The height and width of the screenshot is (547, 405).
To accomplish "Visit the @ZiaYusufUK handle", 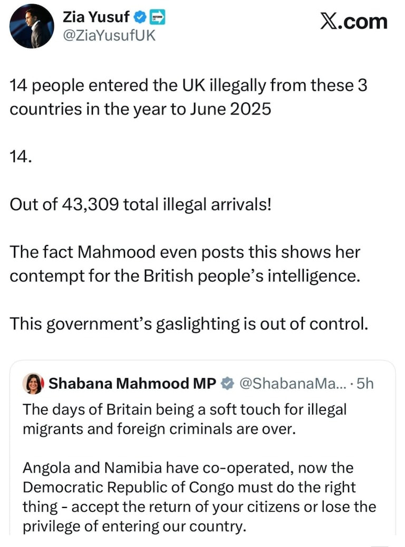I will click(x=109, y=36).
